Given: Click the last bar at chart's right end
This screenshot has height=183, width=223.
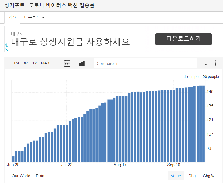Looking at the screenshot, I should (x=203, y=124).
